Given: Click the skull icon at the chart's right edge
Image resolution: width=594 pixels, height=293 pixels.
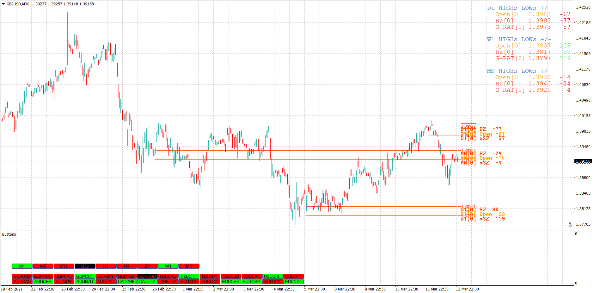Looking at the screenshot, I should [570, 225].
